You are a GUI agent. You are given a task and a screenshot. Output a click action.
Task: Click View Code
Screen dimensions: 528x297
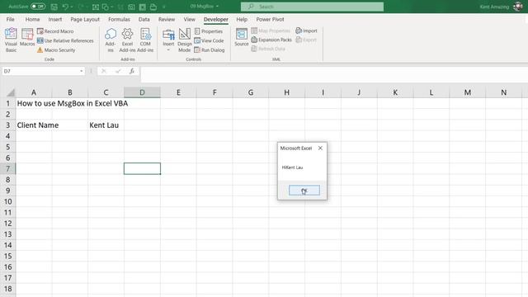pyautogui.click(x=209, y=40)
